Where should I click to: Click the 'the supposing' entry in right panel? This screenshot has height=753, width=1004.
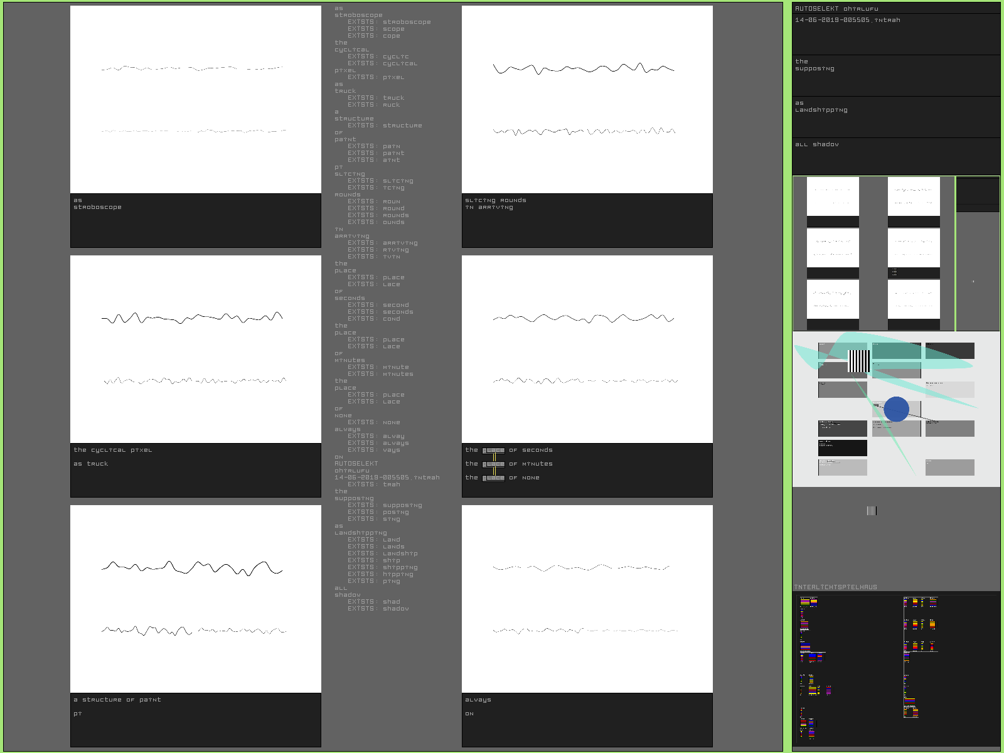click(x=895, y=75)
